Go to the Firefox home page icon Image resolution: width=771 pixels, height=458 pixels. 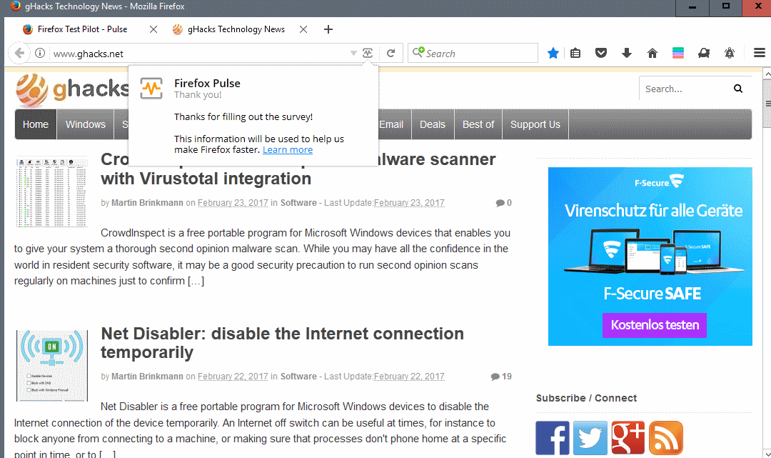click(x=652, y=53)
